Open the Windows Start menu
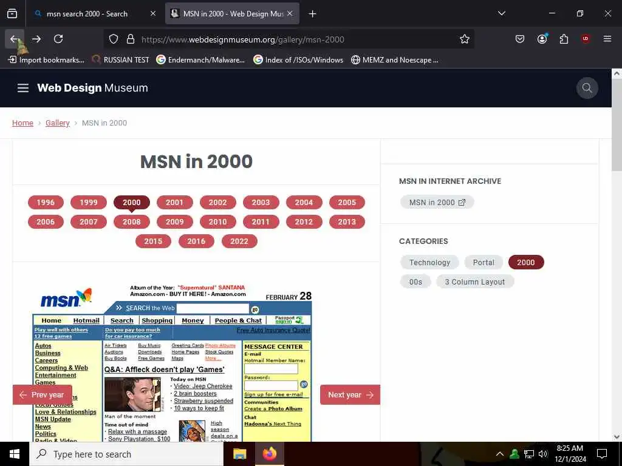The image size is (622, 466). tap(15, 454)
